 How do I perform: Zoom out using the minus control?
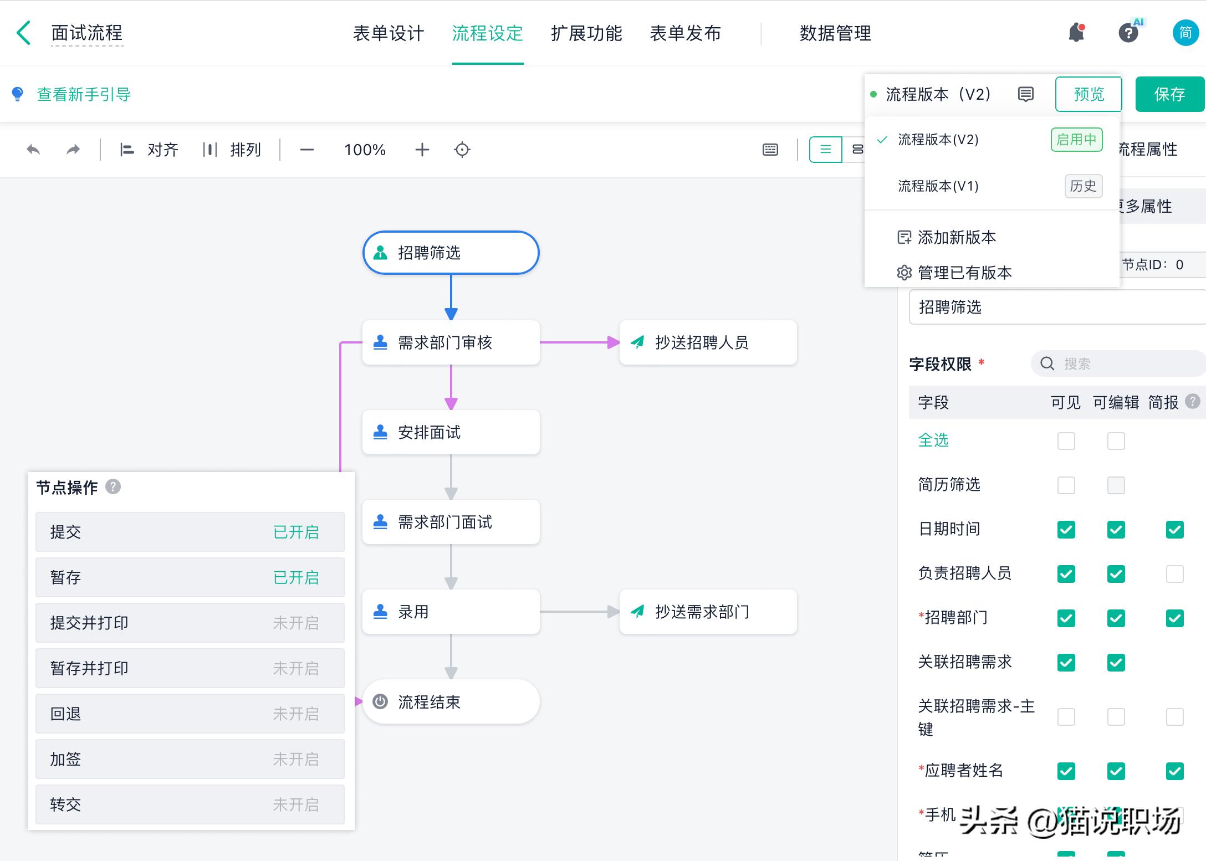pyautogui.click(x=307, y=150)
